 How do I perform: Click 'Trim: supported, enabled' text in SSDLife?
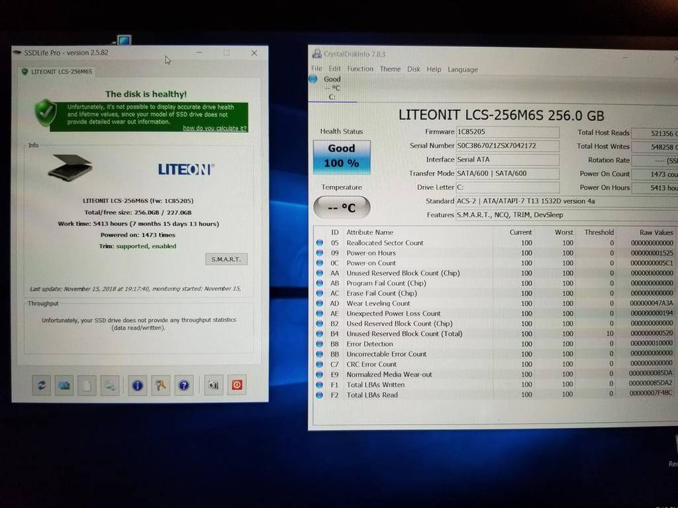point(138,246)
